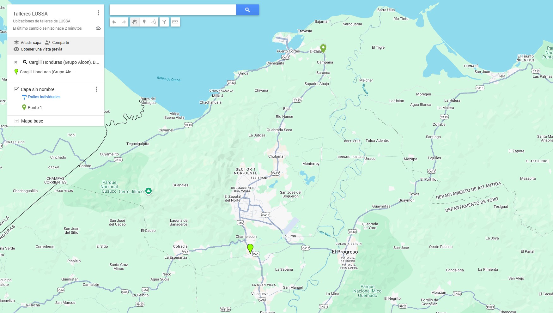The image size is (553, 313).
Task: Select the add directions tool
Action: [164, 22]
